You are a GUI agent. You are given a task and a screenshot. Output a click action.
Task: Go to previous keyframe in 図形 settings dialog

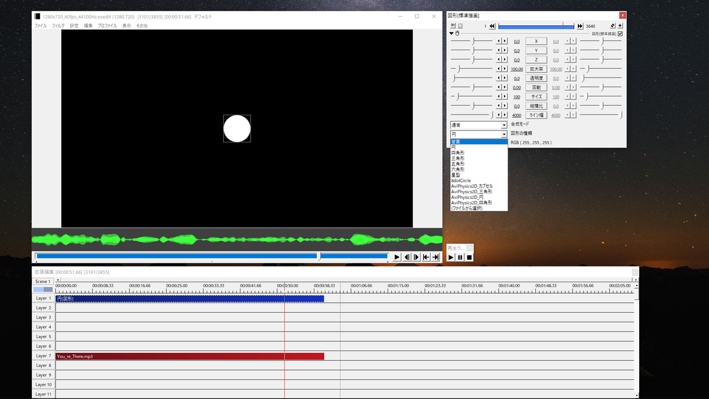492,26
